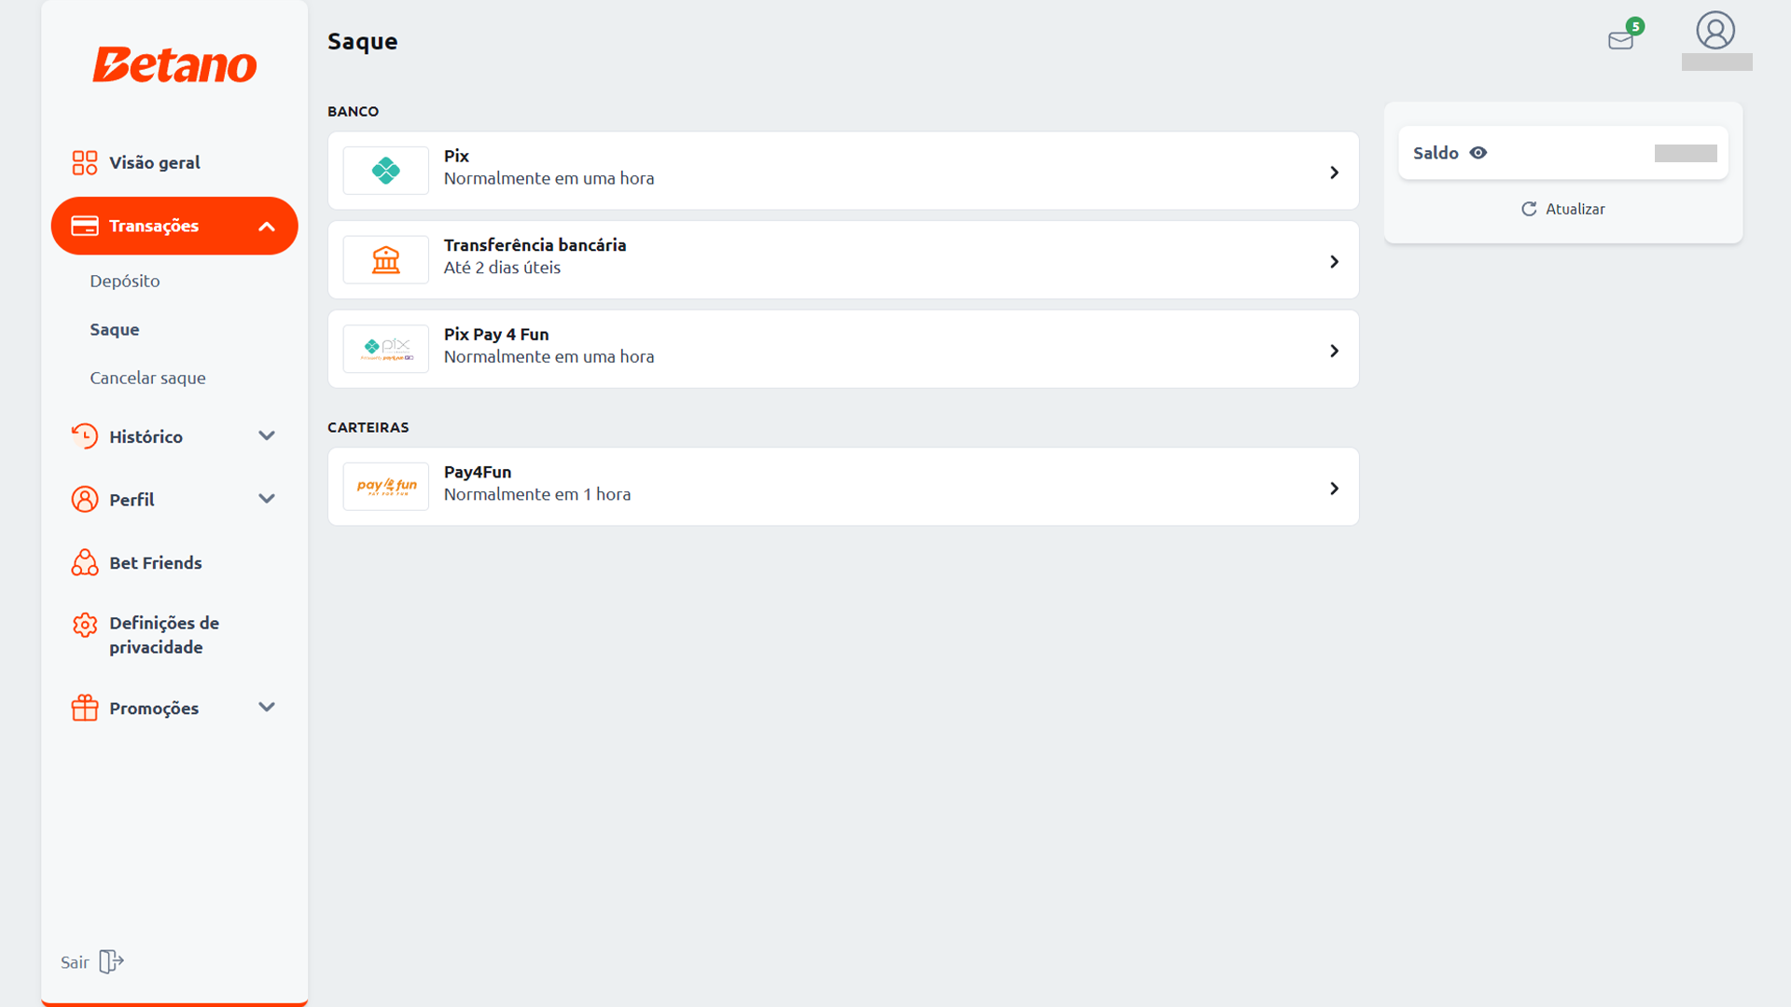This screenshot has height=1007, width=1791.
Task: Select Pay4Fun wallet method title
Action: (x=478, y=472)
